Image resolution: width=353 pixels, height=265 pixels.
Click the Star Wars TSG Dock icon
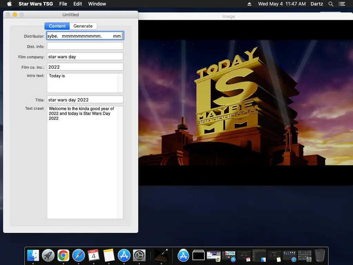(x=161, y=255)
